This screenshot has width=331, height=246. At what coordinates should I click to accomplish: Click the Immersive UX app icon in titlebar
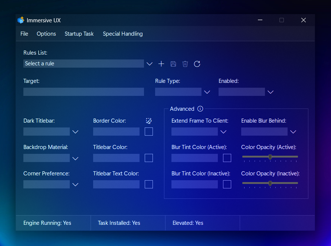pos(21,20)
